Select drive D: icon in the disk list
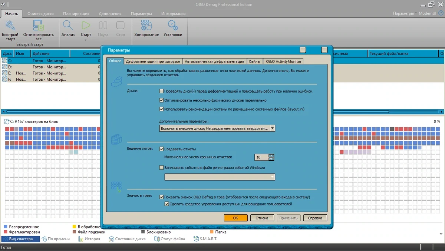The width and height of the screenshot is (445, 251). 5,67
